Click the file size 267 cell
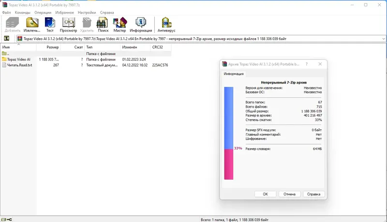Screen dimensions: 387x222 [56, 65]
